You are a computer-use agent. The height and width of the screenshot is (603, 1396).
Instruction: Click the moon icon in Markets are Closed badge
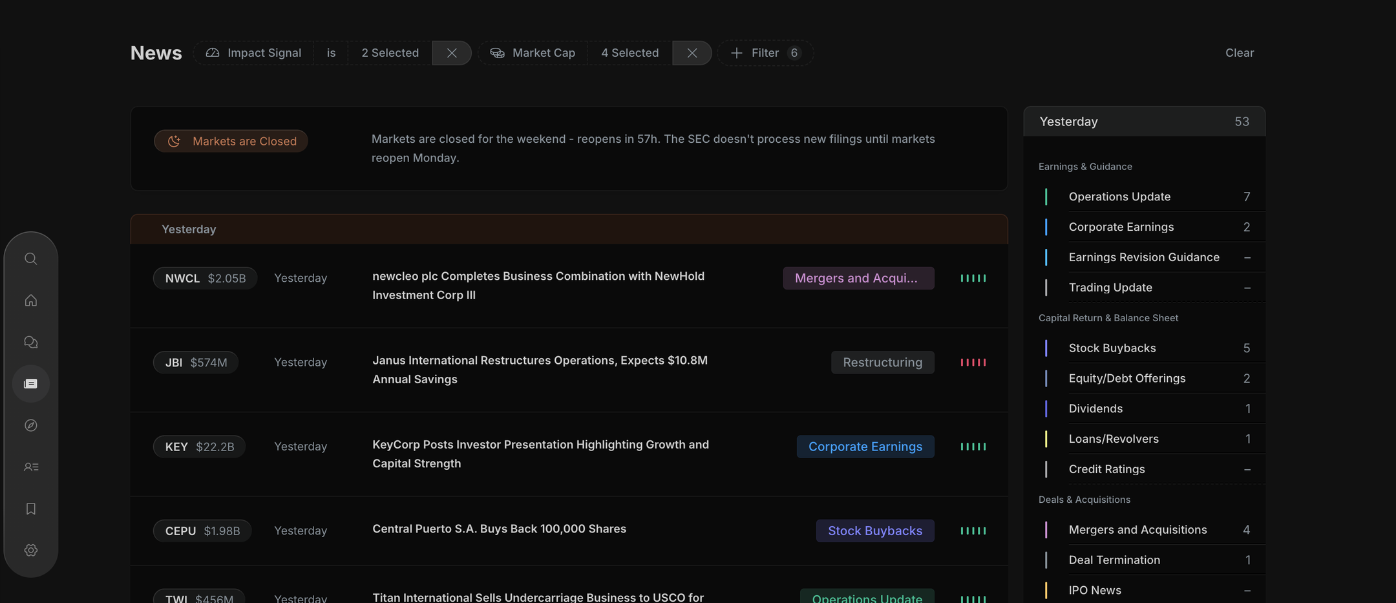[174, 141]
